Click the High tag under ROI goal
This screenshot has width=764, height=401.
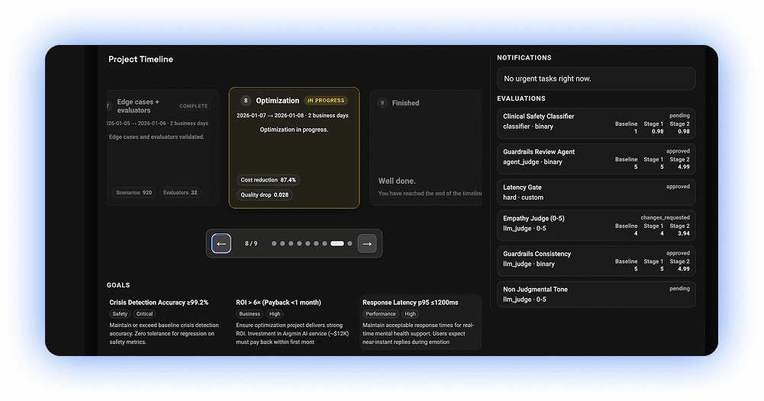(x=275, y=314)
